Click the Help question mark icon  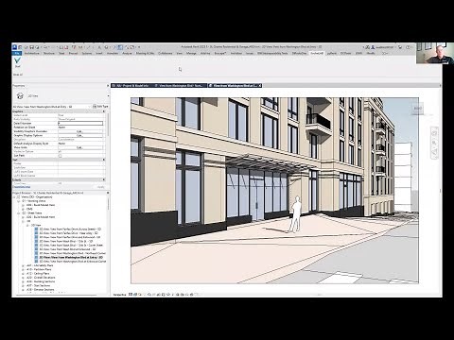click(x=409, y=47)
